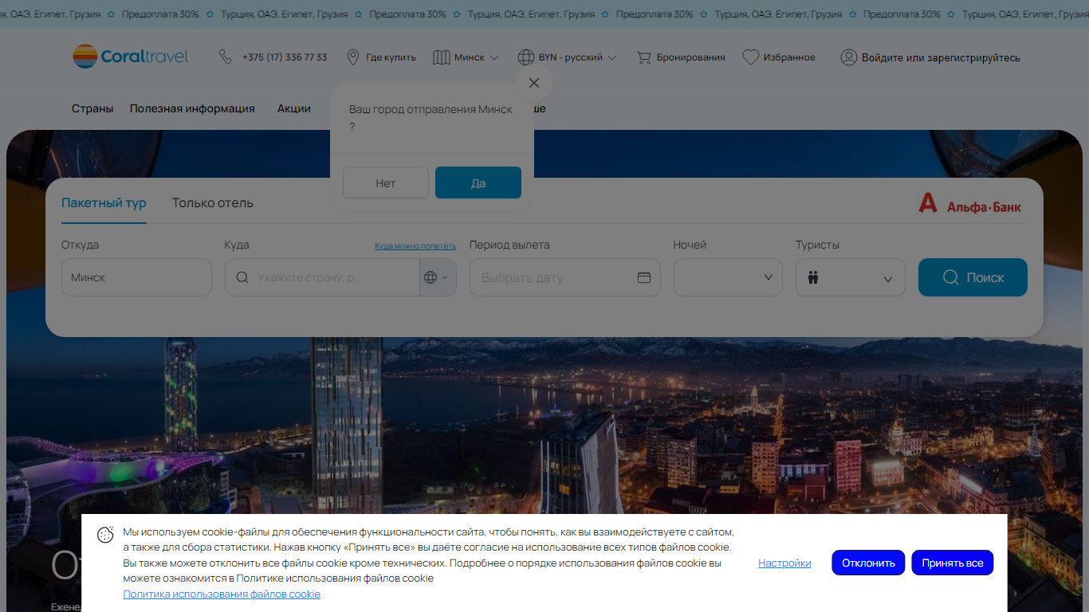Click the phone number +375 (17) 336 77 33

285,57
